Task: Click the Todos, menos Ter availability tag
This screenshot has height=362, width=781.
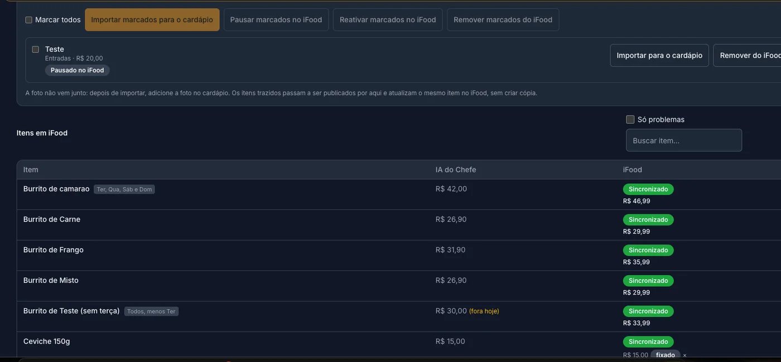Action: point(151,311)
